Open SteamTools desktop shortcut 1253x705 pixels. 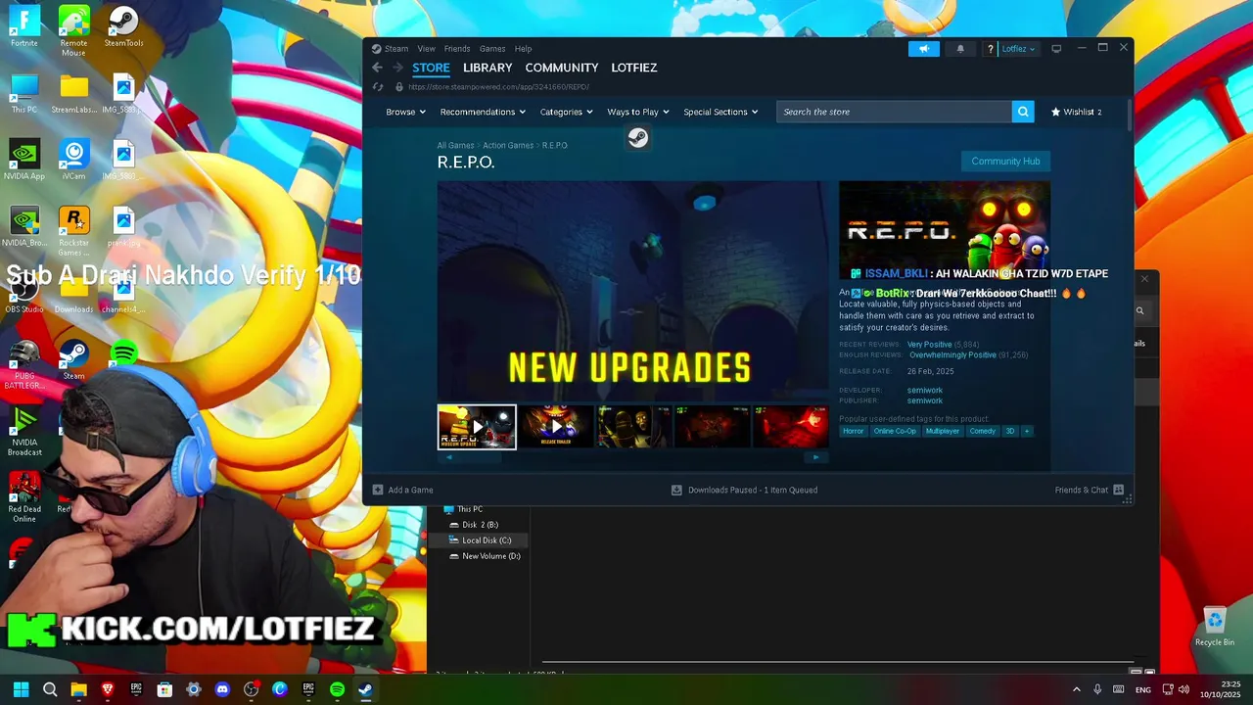(x=123, y=26)
